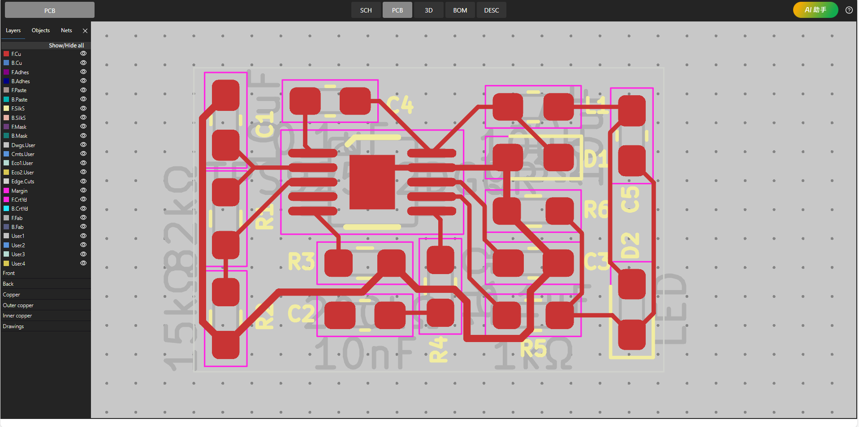859x427 pixels.
Task: Toggle Edge.Cuts layer visibility eye
Action: point(83,182)
